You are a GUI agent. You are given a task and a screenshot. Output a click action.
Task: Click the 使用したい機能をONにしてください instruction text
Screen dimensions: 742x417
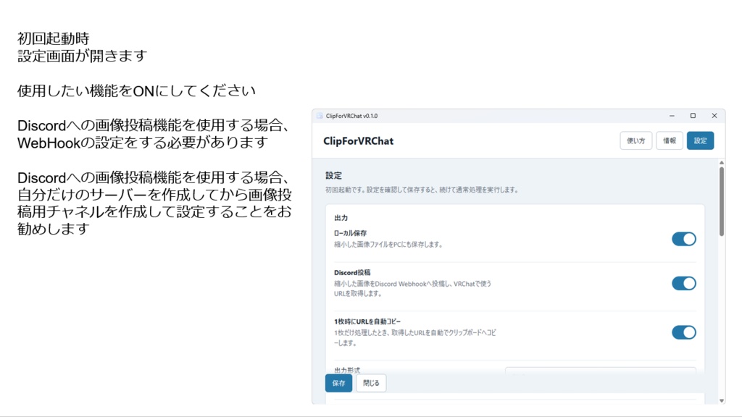[x=136, y=90]
